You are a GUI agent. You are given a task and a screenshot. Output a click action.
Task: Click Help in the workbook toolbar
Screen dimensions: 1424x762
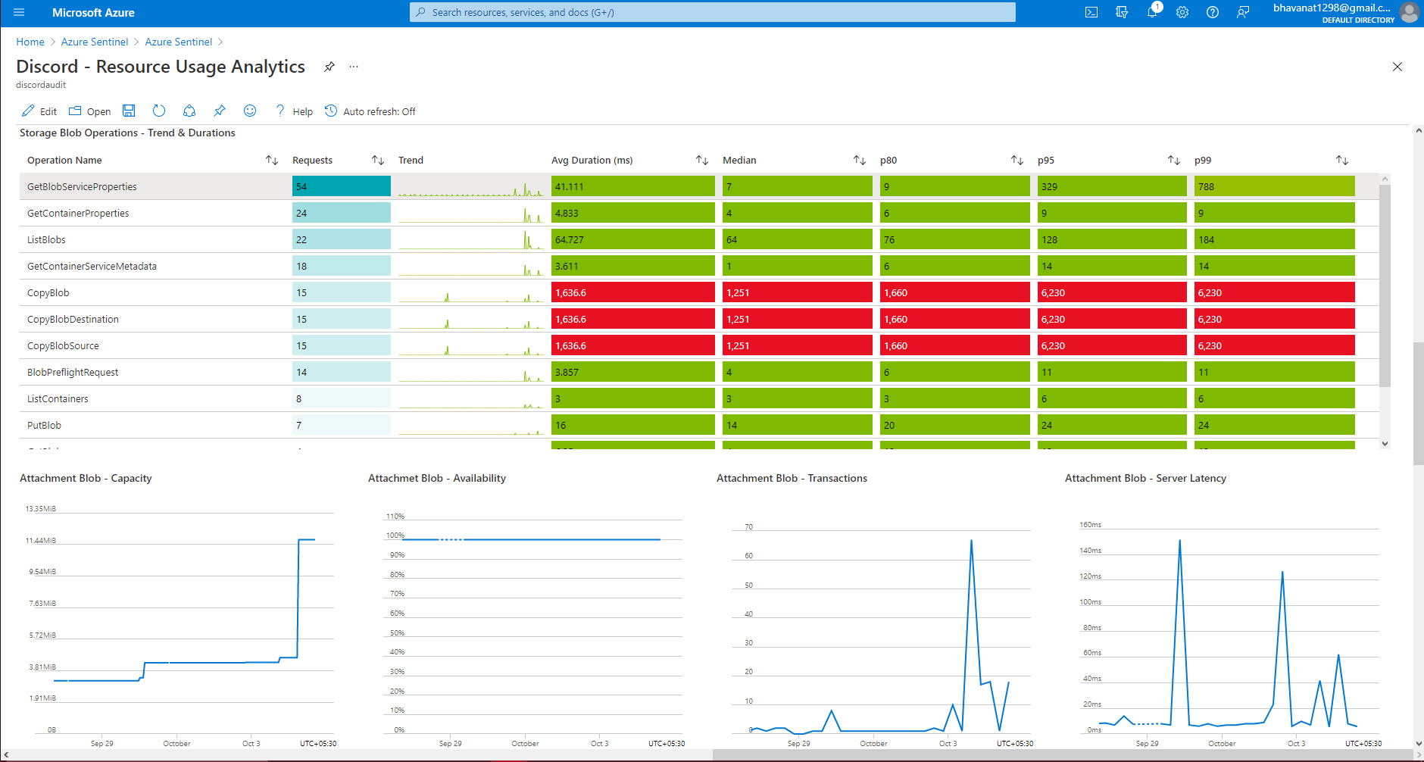[x=293, y=111]
